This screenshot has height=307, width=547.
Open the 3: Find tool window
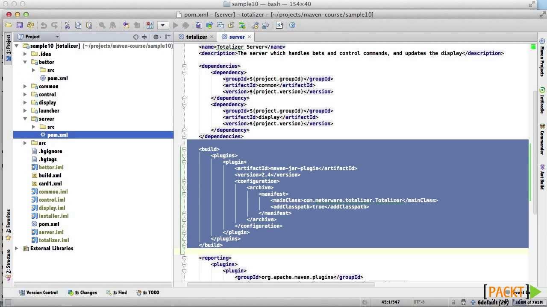[116, 293]
